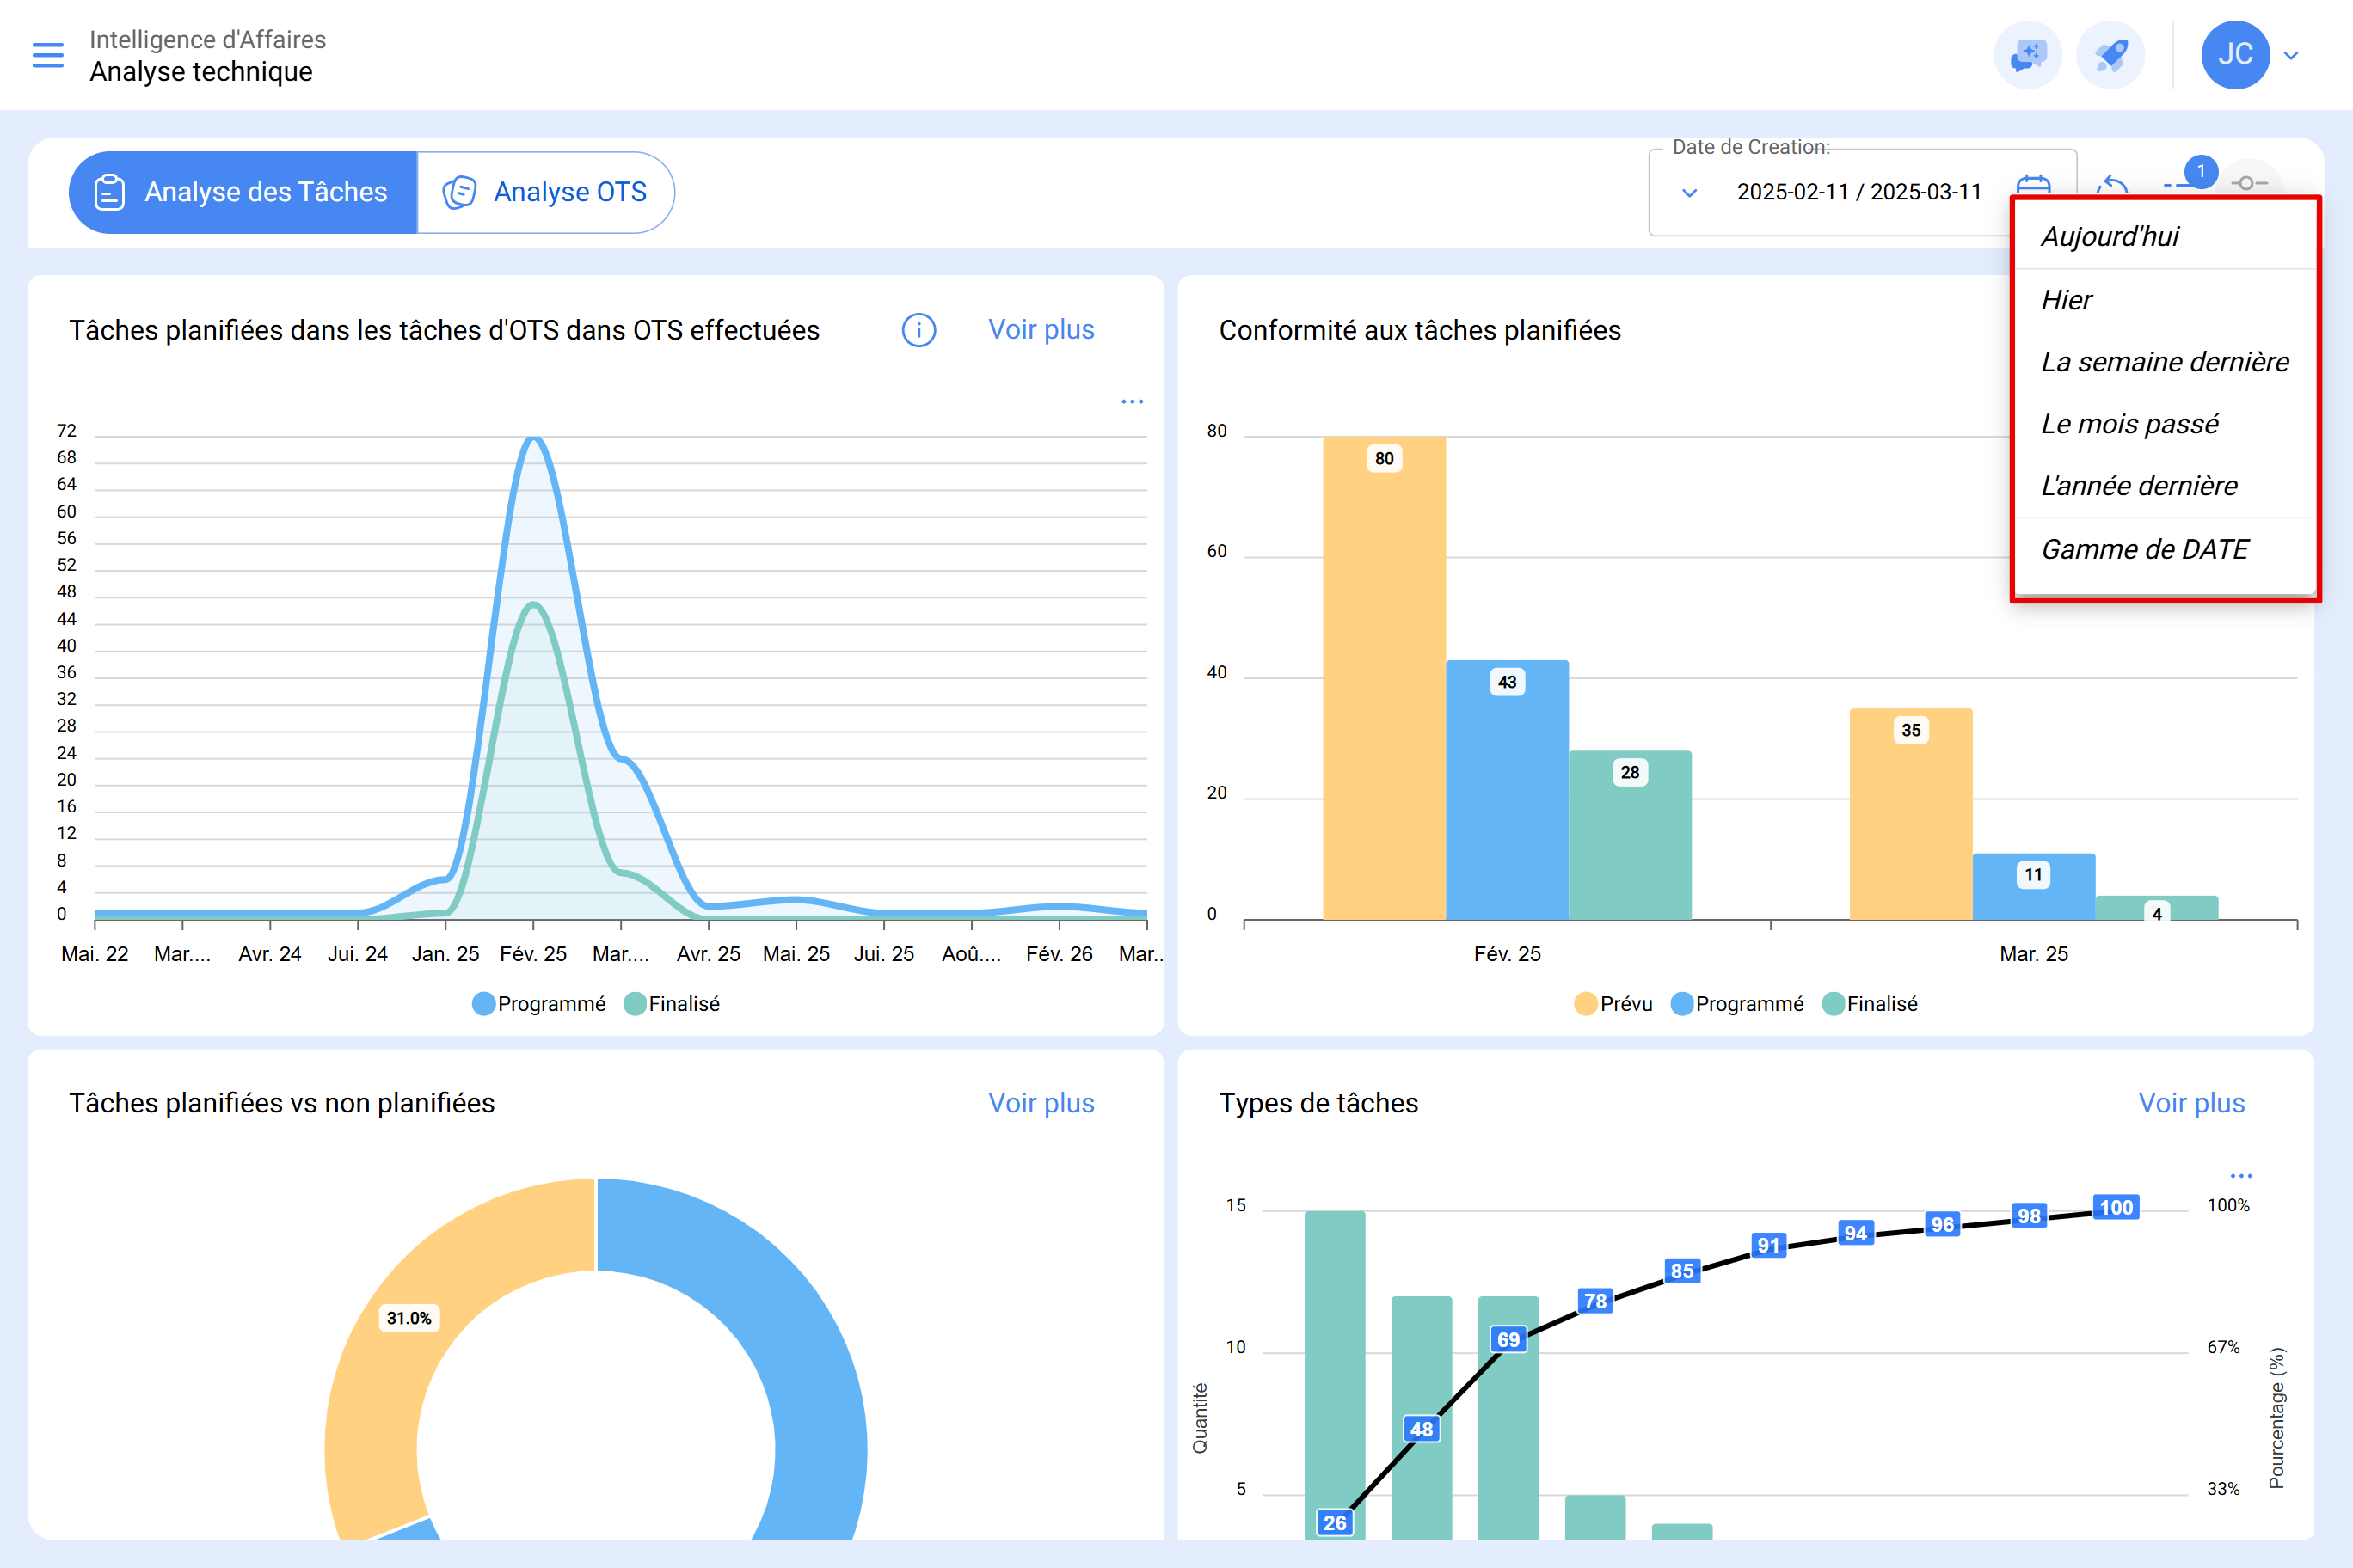The width and height of the screenshot is (2353, 1568).
Task: Toggle Programmé legend in Conformité chart
Action: 1736,1003
